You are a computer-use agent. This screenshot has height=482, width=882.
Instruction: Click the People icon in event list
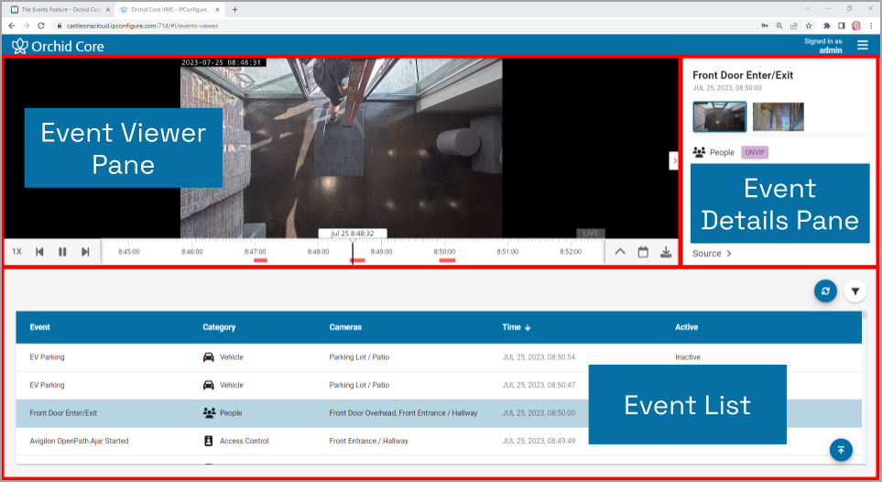tap(209, 412)
